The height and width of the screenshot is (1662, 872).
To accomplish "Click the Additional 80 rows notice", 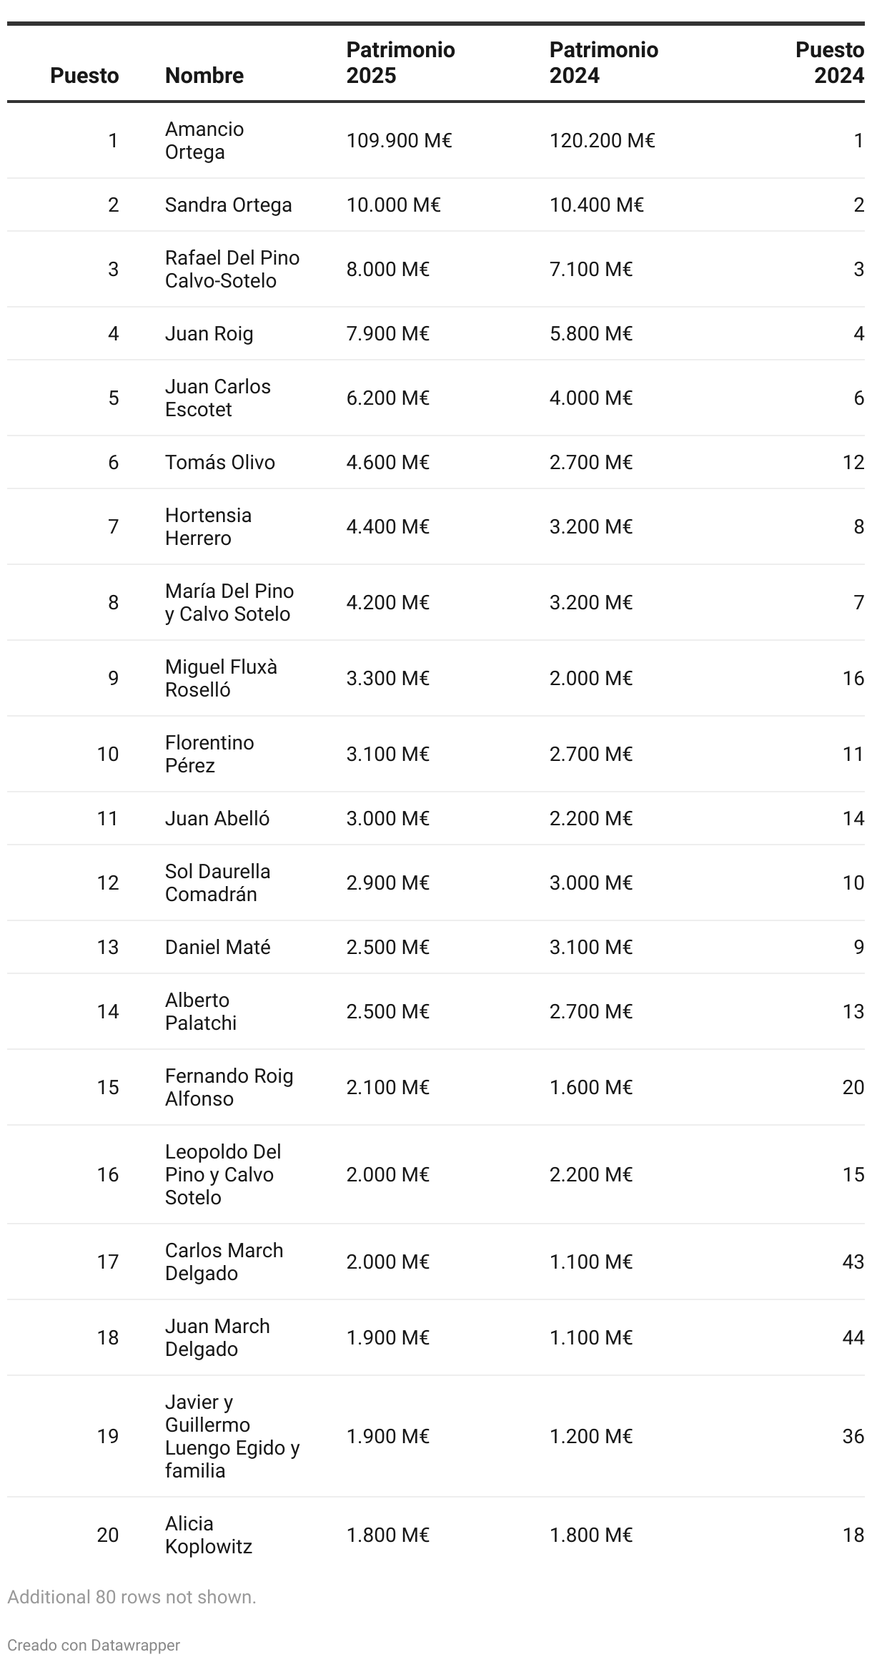I will [132, 1597].
